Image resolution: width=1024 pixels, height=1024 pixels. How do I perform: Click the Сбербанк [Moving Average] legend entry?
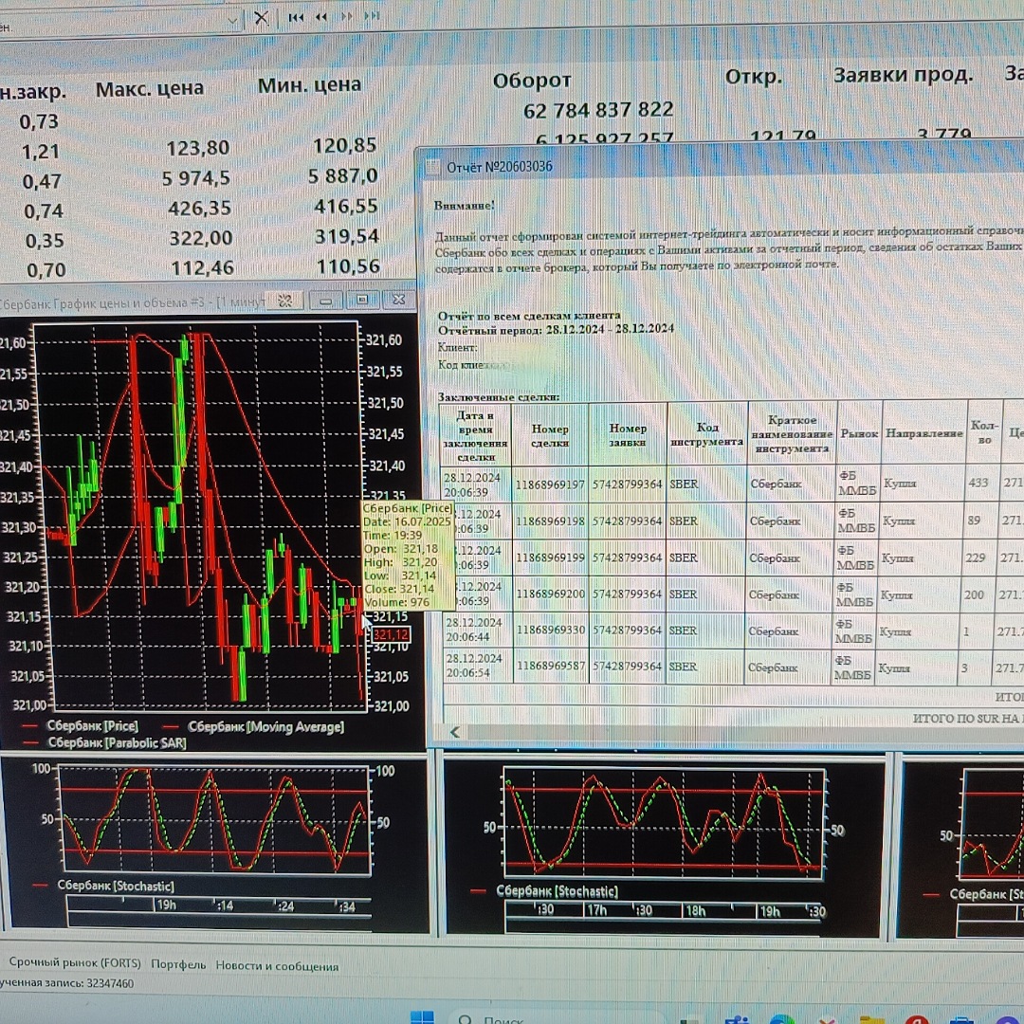[265, 727]
